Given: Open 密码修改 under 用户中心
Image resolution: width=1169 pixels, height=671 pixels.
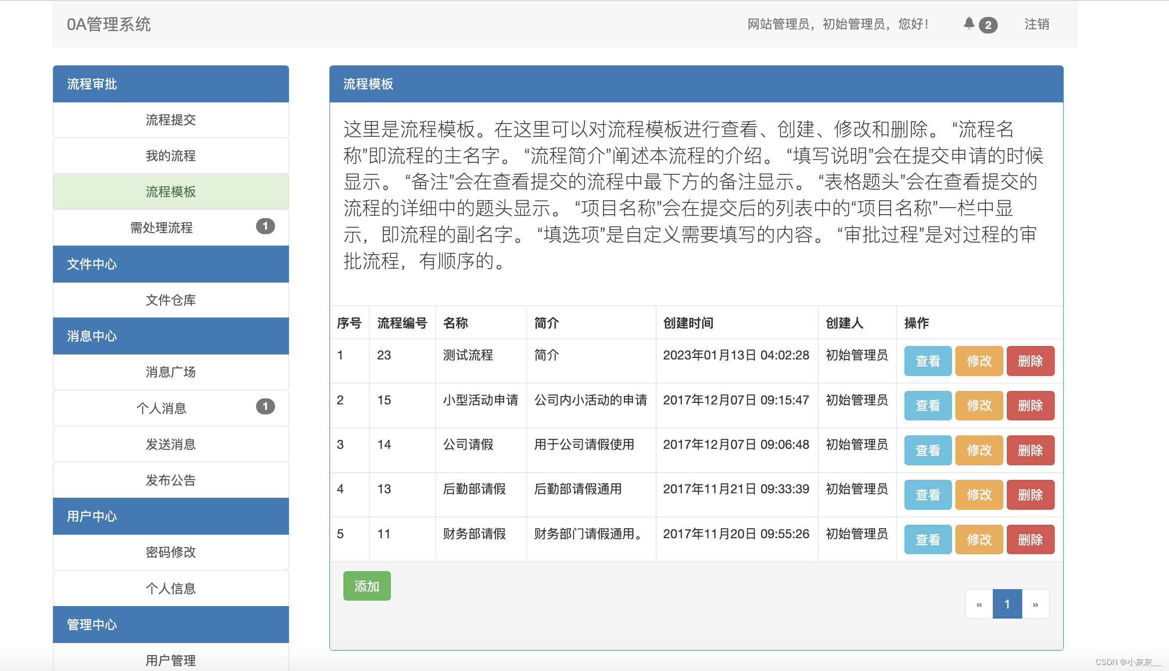Looking at the screenshot, I should [x=170, y=552].
